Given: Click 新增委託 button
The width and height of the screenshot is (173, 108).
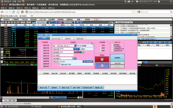Looking at the screenshot, I should point(117,58).
